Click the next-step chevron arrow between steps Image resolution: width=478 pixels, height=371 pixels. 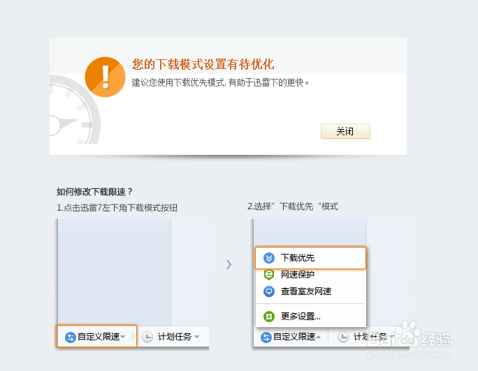pyautogui.click(x=229, y=264)
